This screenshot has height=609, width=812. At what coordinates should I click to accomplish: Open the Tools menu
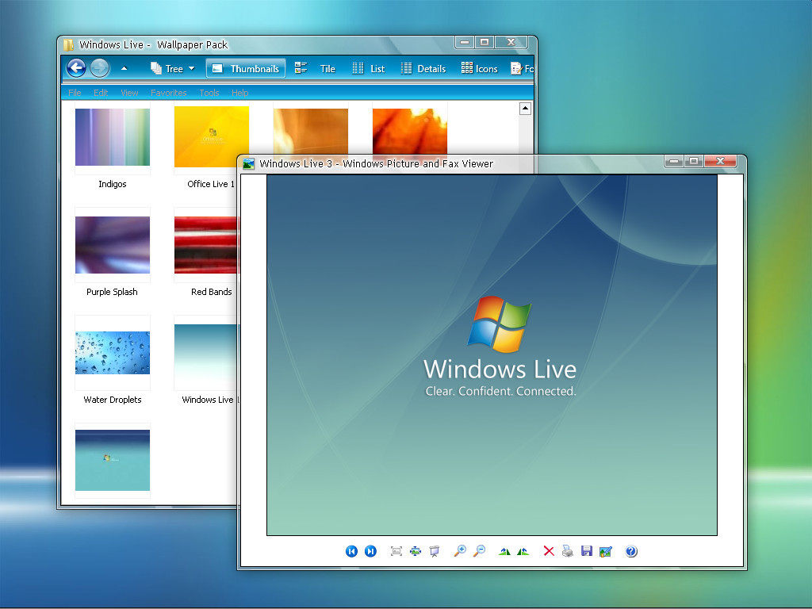pyautogui.click(x=209, y=93)
